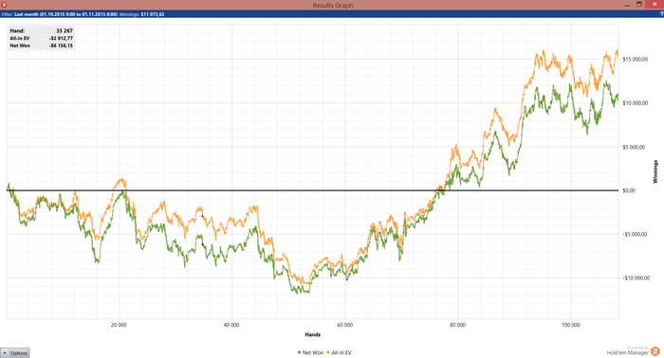Click the -$10 000,00 axis label
664x358 pixels.
636,278
